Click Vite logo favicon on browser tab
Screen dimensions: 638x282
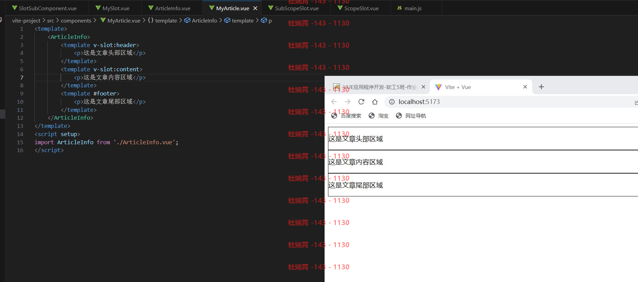pos(438,87)
